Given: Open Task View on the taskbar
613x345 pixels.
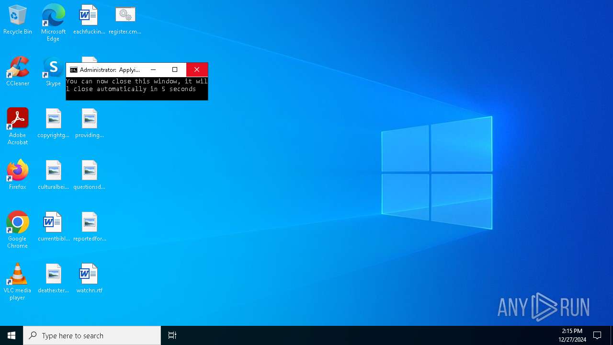Looking at the screenshot, I should click(x=172, y=335).
